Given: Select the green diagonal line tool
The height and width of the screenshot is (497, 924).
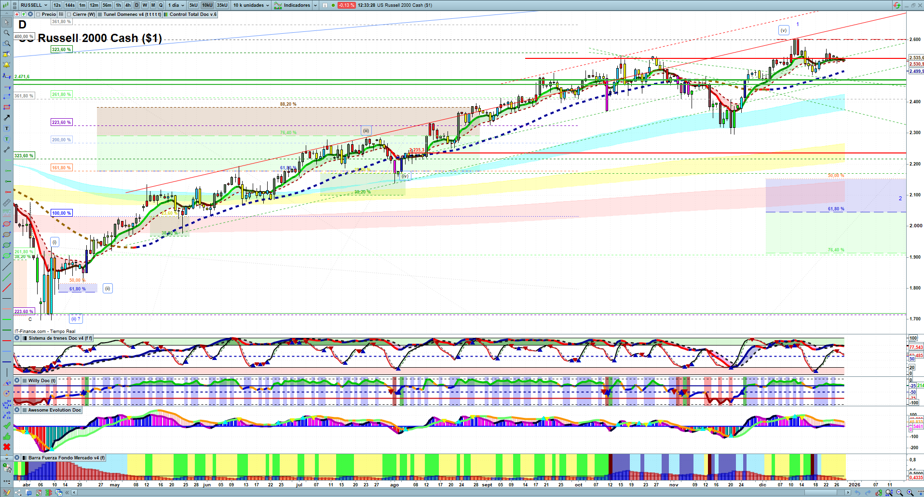Looking at the screenshot, I should pyautogui.click(x=7, y=277).
